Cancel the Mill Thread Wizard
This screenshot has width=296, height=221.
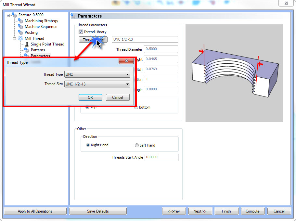(x=279, y=211)
